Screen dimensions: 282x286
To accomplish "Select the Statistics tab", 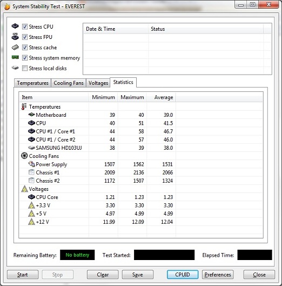I will pyautogui.click(x=123, y=82).
